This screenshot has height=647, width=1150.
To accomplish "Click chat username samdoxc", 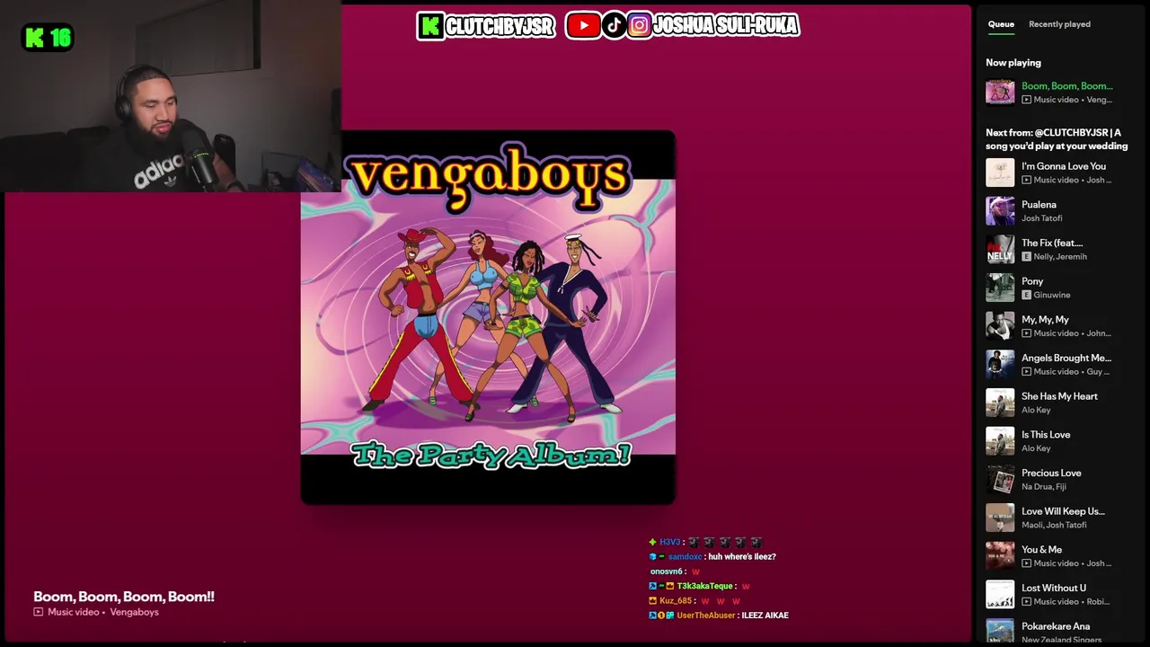I will 685,557.
